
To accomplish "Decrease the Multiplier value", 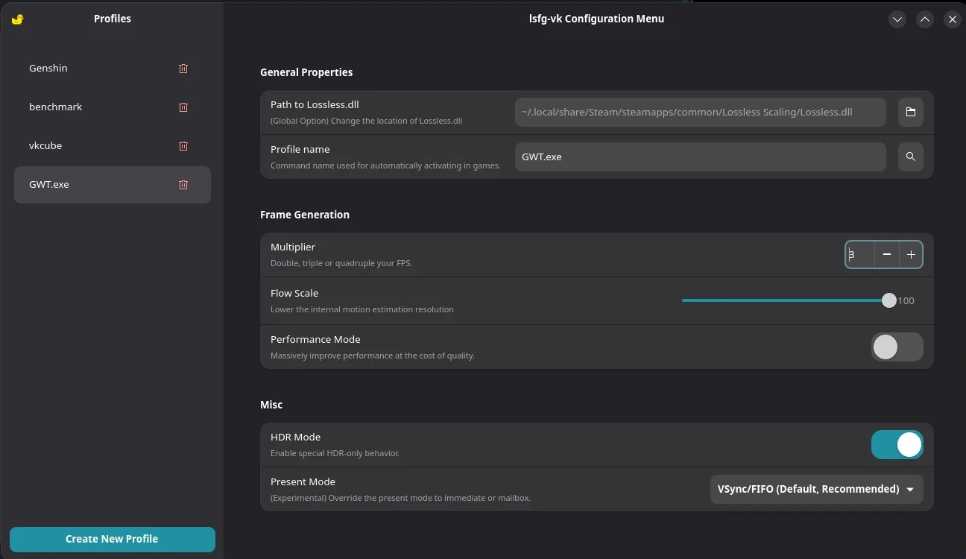I will coord(886,255).
